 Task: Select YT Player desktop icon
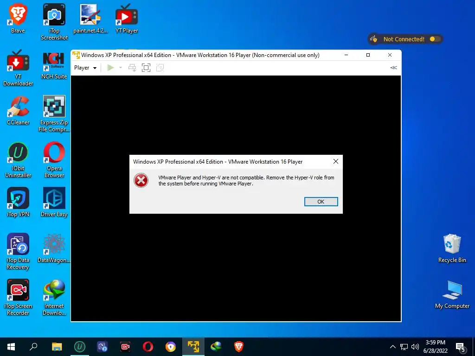(x=127, y=19)
